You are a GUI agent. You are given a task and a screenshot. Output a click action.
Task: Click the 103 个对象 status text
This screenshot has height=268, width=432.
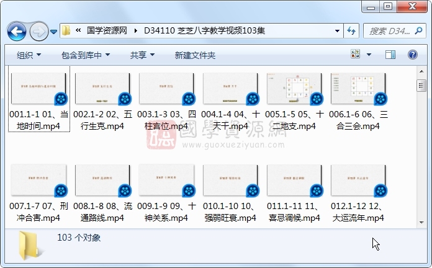pos(79,238)
